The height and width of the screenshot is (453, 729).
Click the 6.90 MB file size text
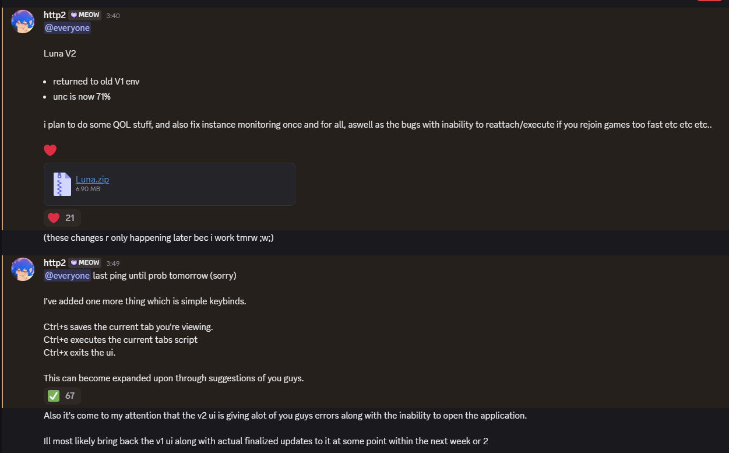[x=88, y=189]
